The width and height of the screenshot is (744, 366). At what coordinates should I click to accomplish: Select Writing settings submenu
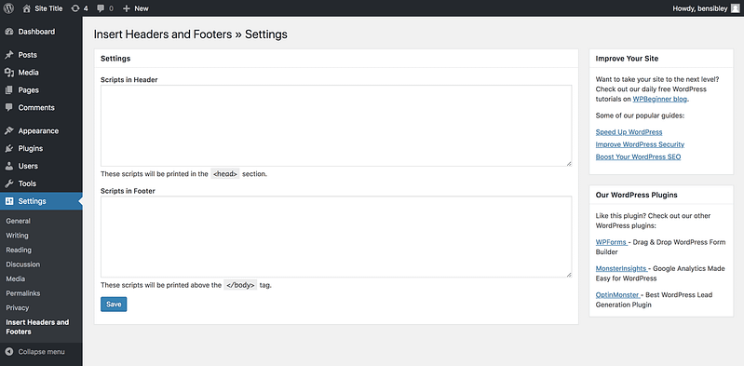click(17, 236)
